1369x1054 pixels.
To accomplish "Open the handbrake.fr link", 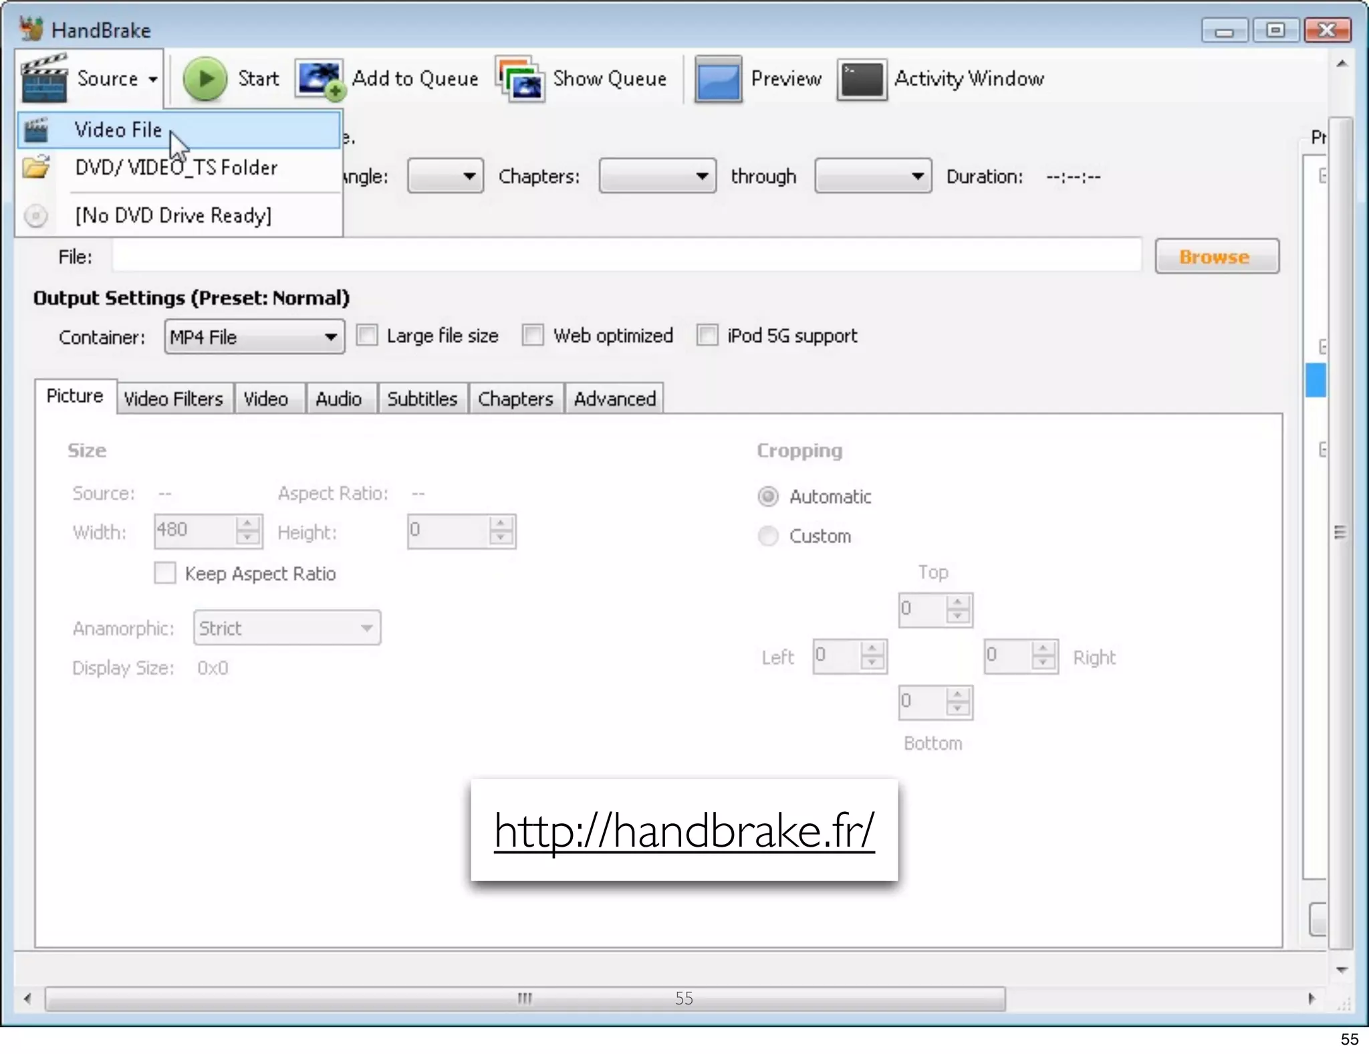I will pyautogui.click(x=684, y=831).
